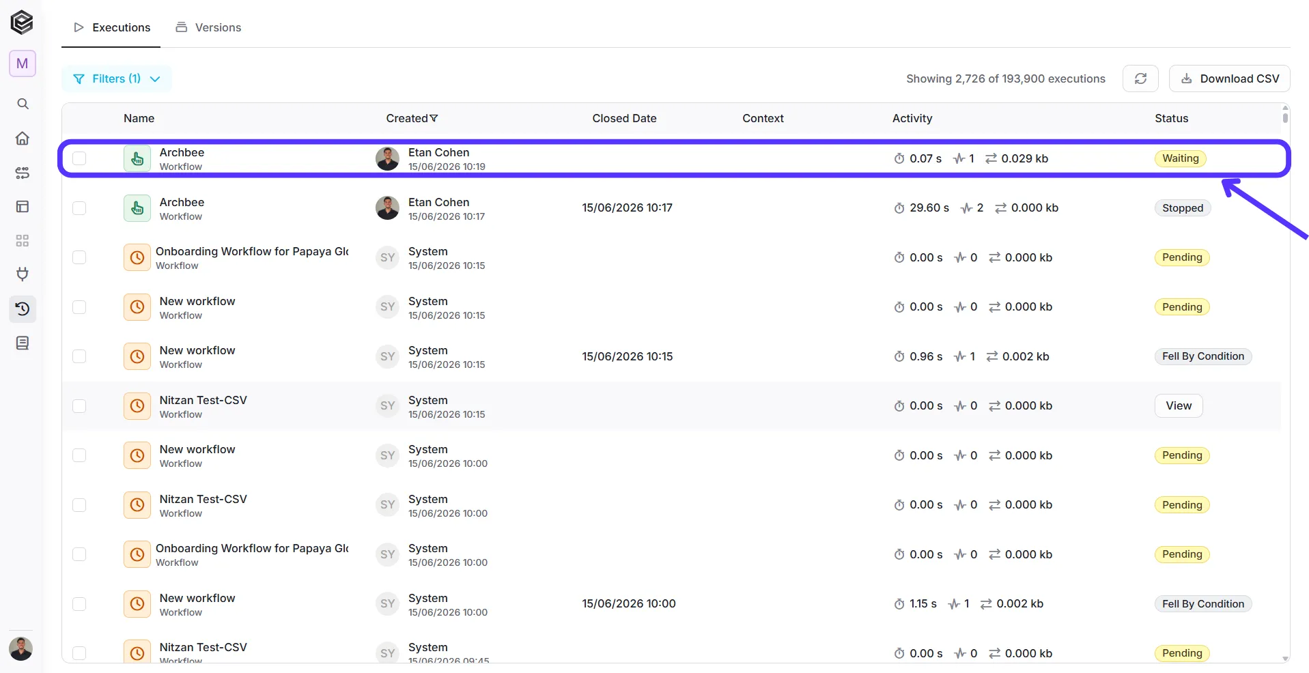Viewport: 1309px width, 673px height.
Task: Click the Closed Date column header
Action: point(624,118)
